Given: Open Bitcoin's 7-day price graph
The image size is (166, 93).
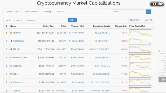Looking at the screenshot, I should pos(140,33).
